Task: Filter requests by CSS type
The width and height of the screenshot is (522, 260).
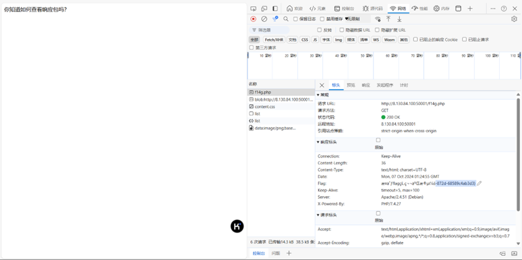Action: (x=305, y=40)
